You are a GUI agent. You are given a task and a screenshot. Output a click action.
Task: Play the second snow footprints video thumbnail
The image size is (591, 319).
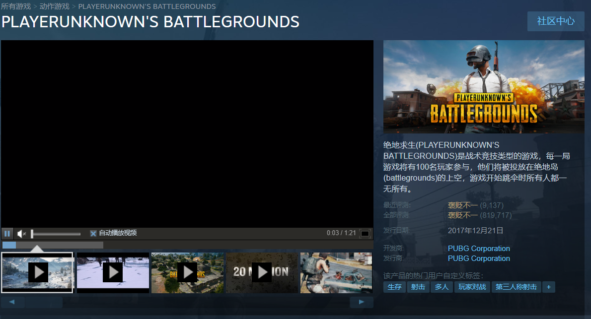point(113,273)
